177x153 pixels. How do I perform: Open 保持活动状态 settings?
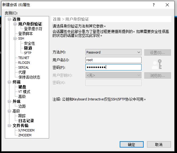pos(29,77)
